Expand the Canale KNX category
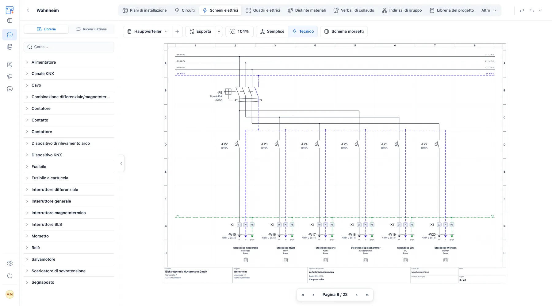Image resolution: width=552 pixels, height=306 pixels. [69, 74]
